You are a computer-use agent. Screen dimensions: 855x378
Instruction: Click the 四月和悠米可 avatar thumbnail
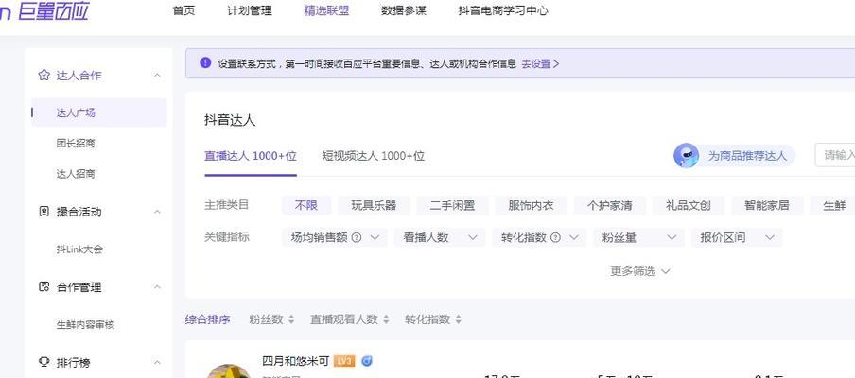tap(229, 371)
